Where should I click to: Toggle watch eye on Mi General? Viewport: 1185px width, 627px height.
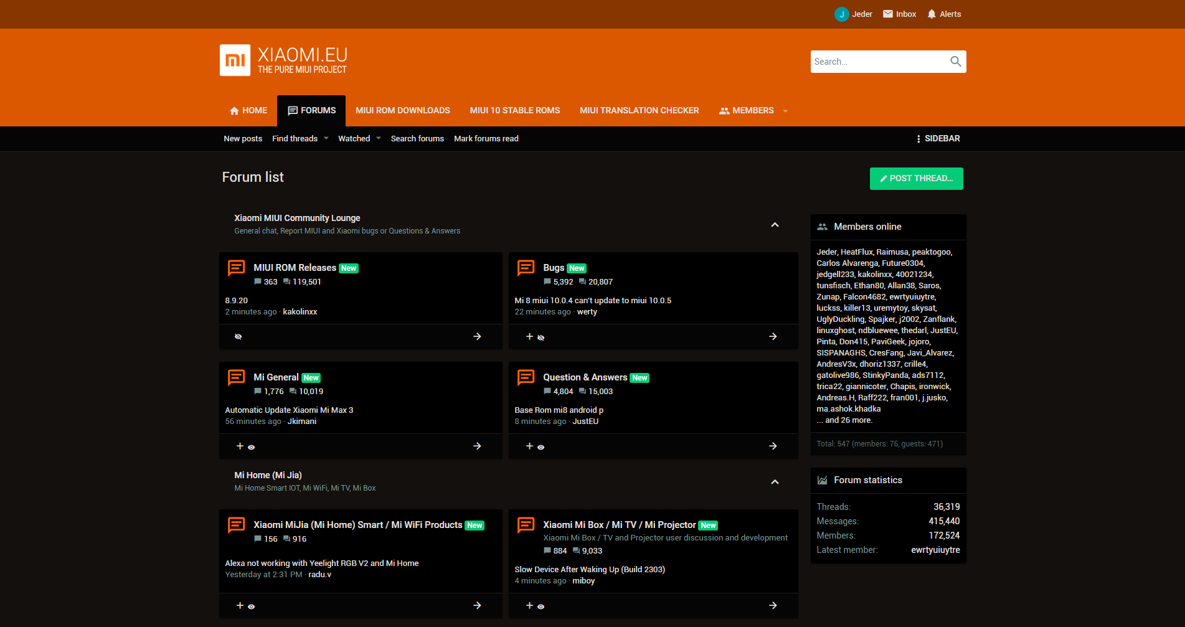coord(251,447)
